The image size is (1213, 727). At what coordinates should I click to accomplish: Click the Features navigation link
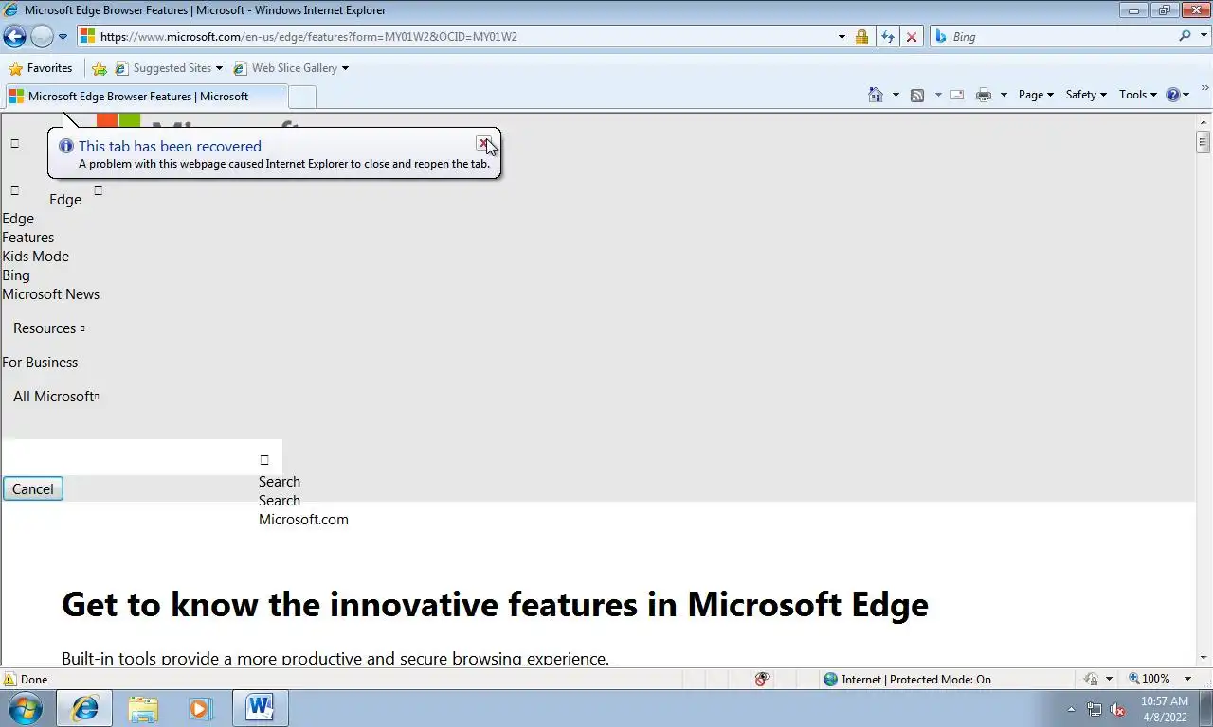click(x=27, y=238)
